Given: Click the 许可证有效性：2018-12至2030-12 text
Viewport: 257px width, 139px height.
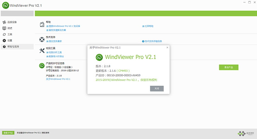Looking at the screenshot, I should coord(62,71).
